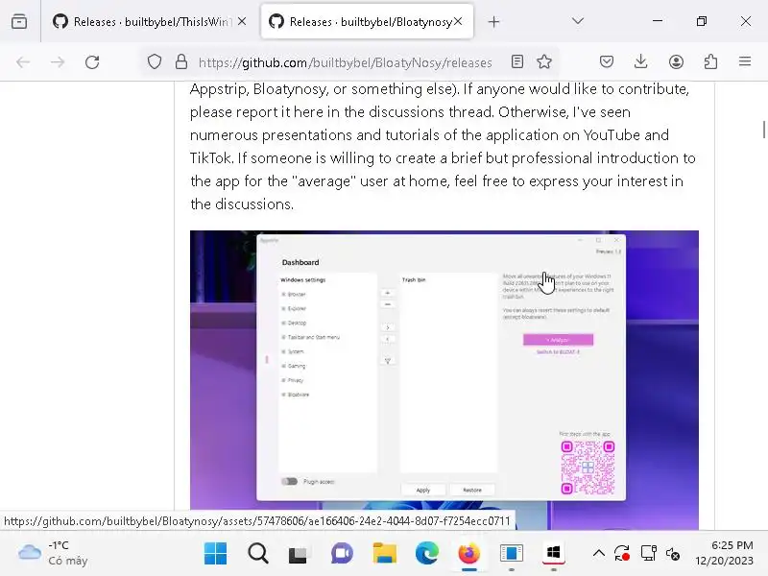Open the muted volume tray icon
This screenshot has height=576, width=768.
(x=673, y=554)
